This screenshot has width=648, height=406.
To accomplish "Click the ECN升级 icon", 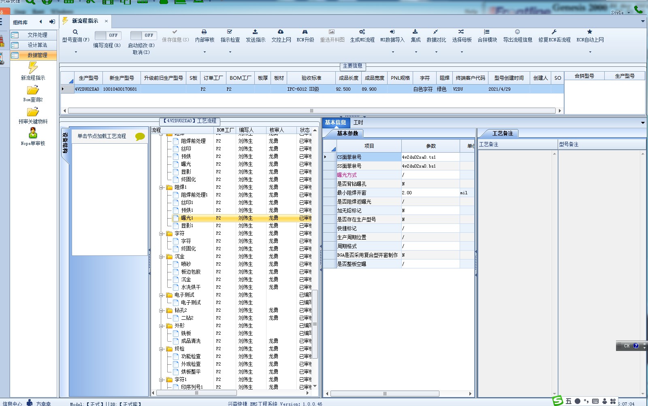I will pos(305,32).
